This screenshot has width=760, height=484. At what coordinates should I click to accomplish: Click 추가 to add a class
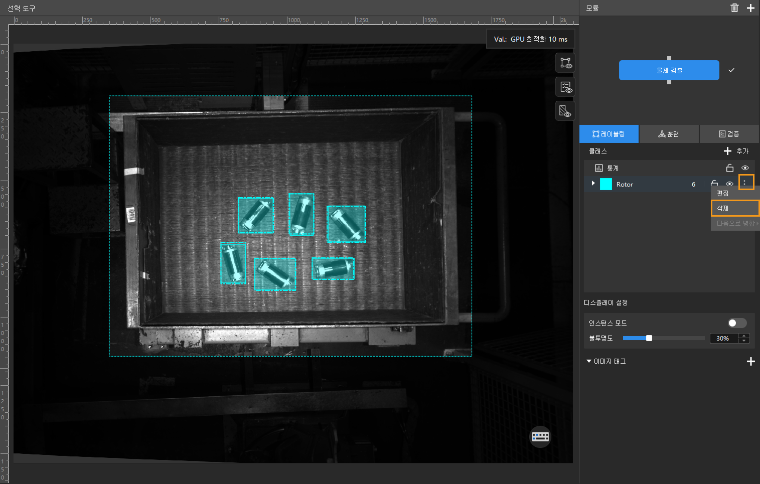736,151
